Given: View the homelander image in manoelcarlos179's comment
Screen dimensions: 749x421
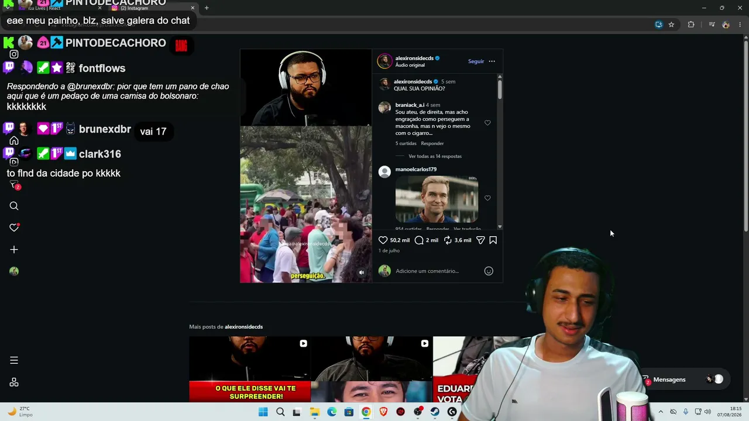Looking at the screenshot, I should pyautogui.click(x=437, y=199).
